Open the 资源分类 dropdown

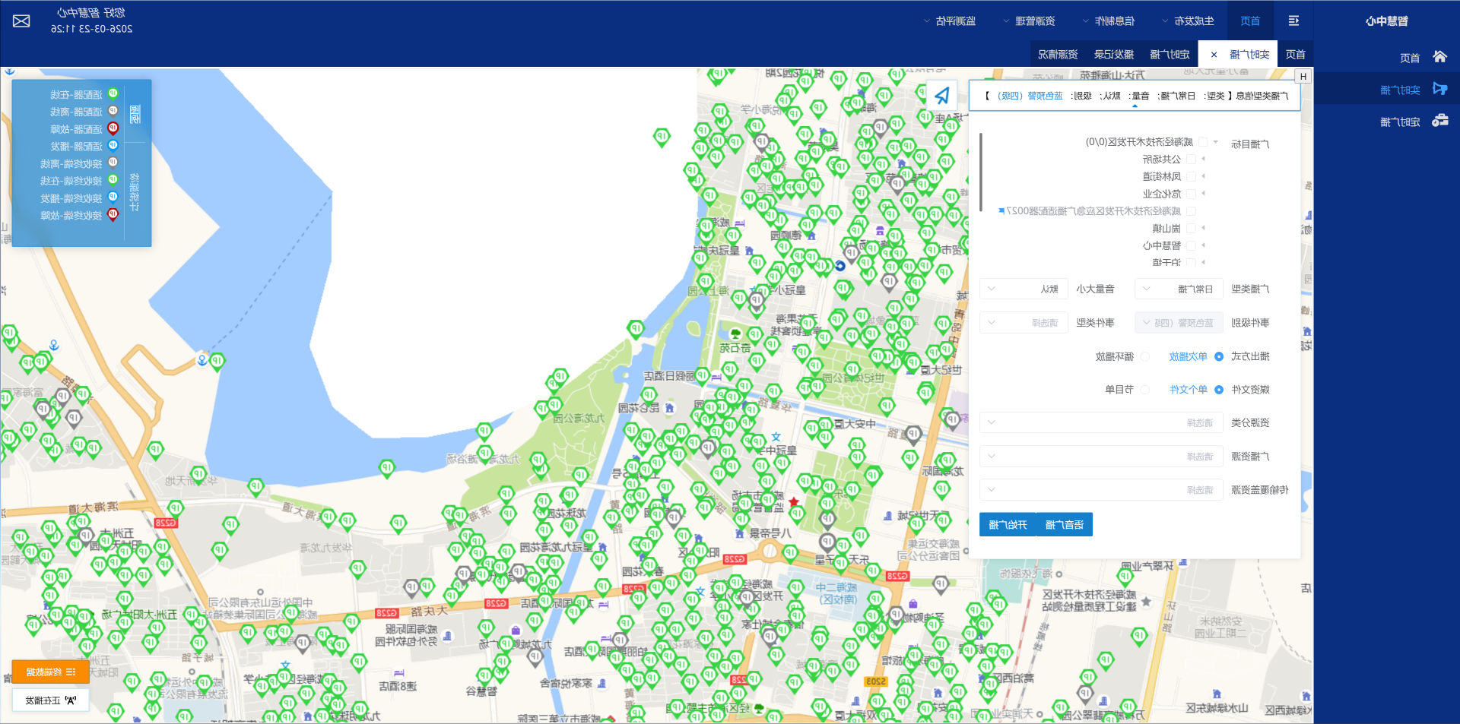click(1101, 422)
